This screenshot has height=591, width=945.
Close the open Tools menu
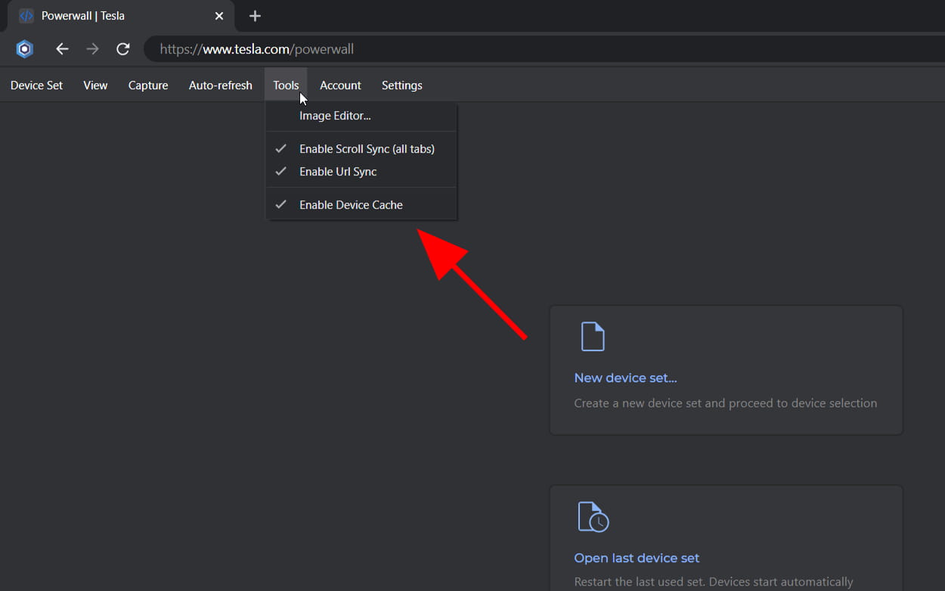[x=286, y=86]
